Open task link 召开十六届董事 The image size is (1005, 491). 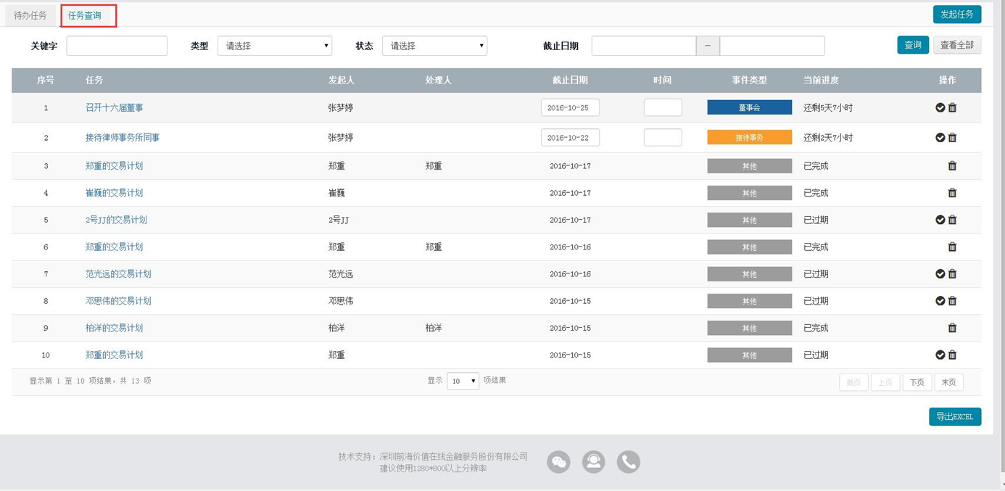click(x=114, y=107)
